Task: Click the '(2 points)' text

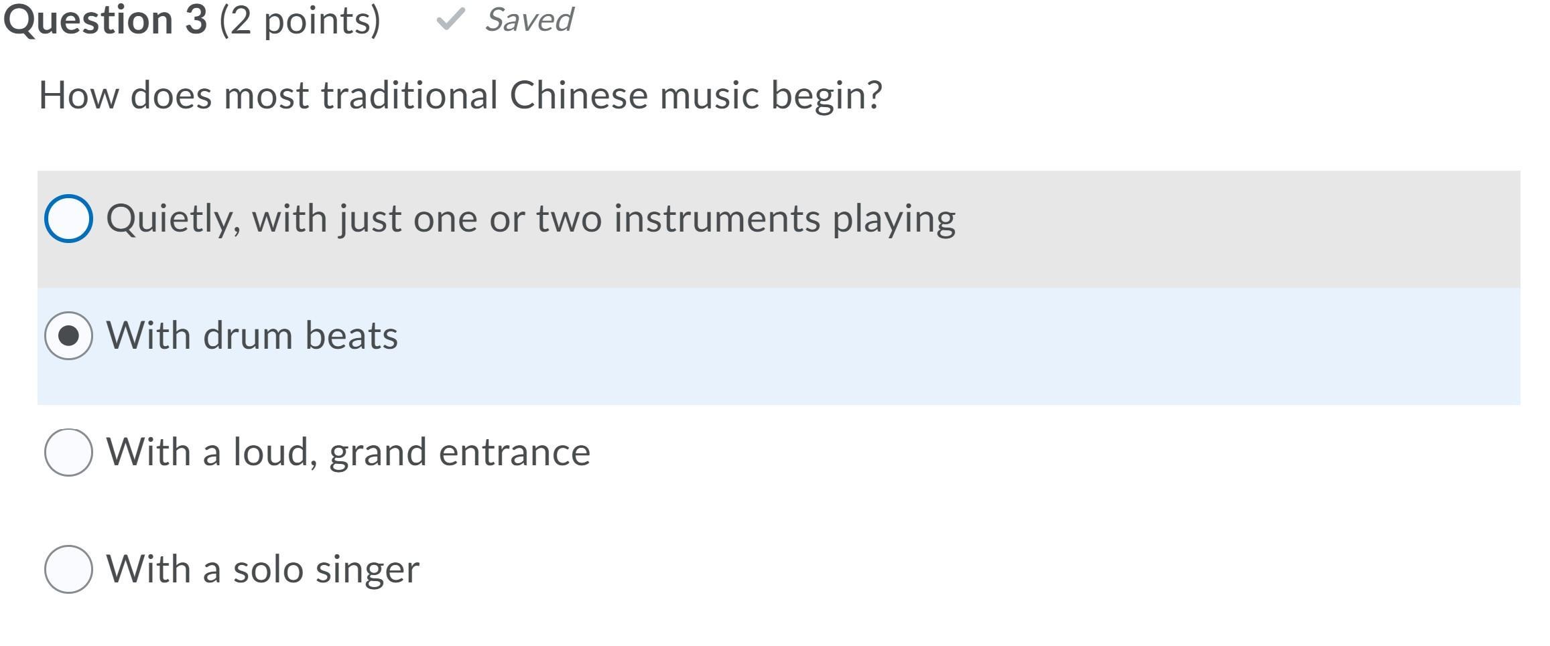Action: click(300, 21)
